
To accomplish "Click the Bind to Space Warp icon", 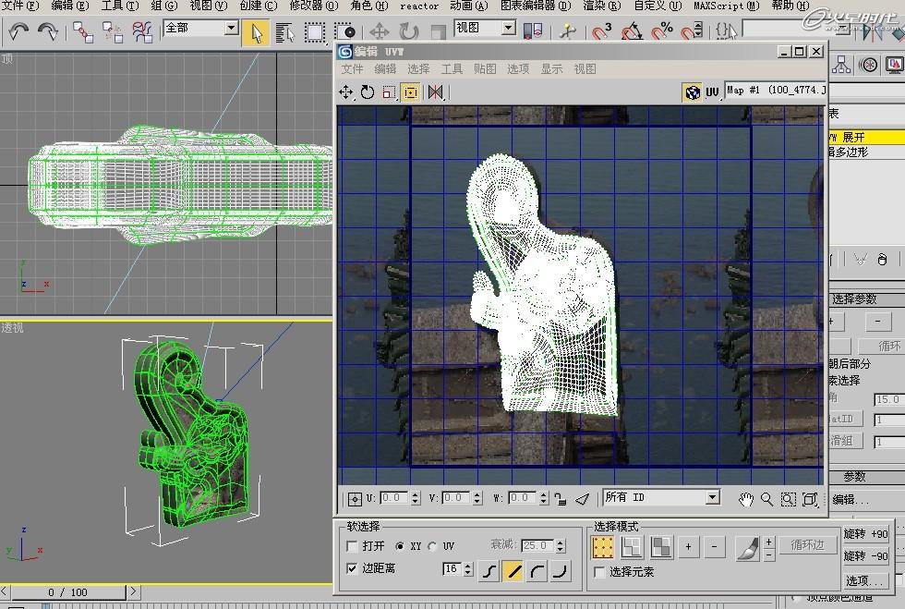I will click(142, 31).
